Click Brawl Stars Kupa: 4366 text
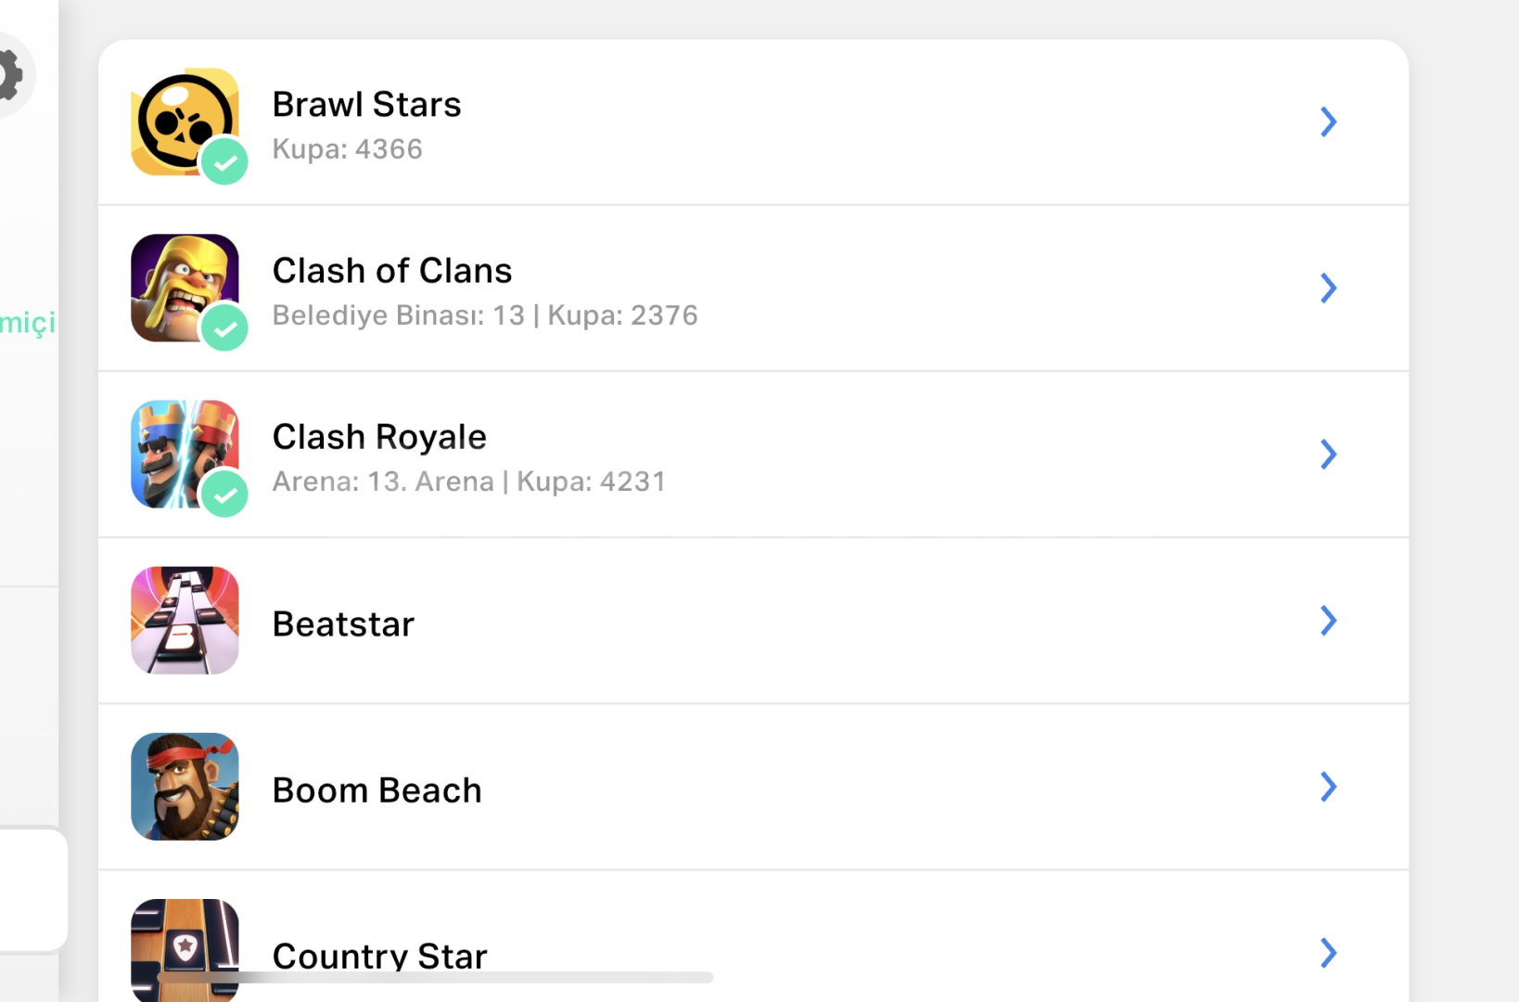The width and height of the screenshot is (1519, 1002). (347, 149)
